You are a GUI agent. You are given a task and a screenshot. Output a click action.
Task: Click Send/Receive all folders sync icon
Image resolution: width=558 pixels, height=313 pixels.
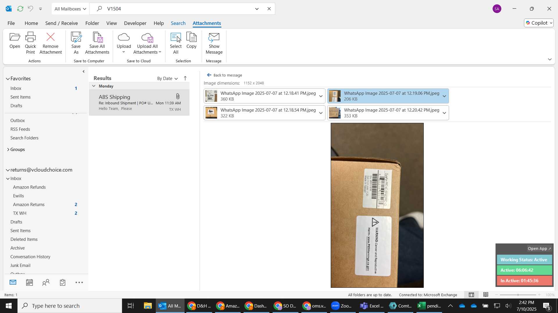20,9
